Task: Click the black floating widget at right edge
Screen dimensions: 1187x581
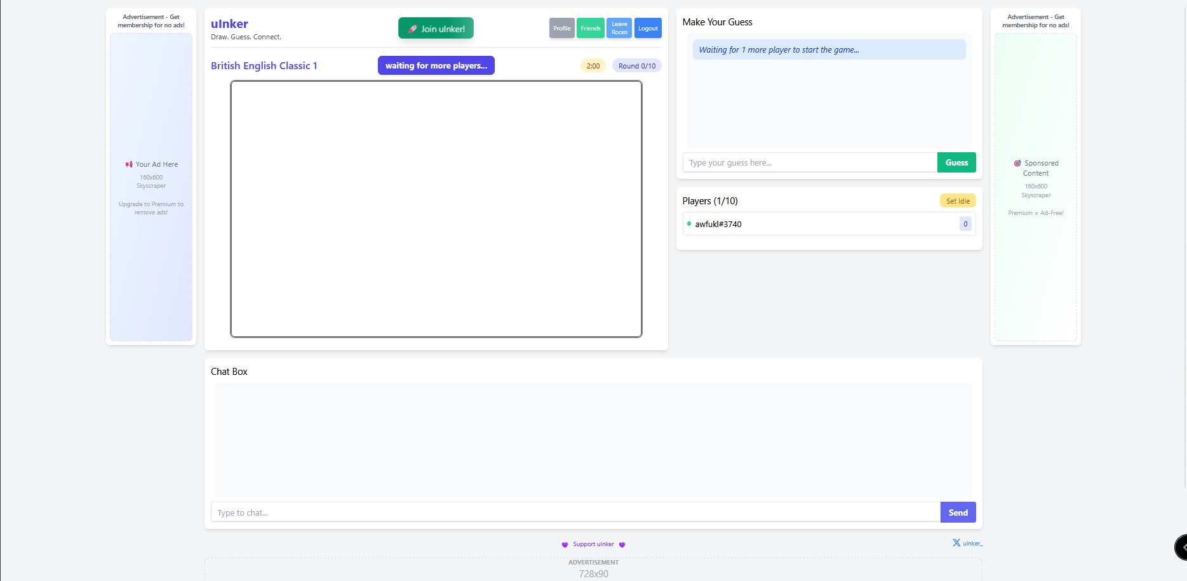Action: tap(1181, 547)
